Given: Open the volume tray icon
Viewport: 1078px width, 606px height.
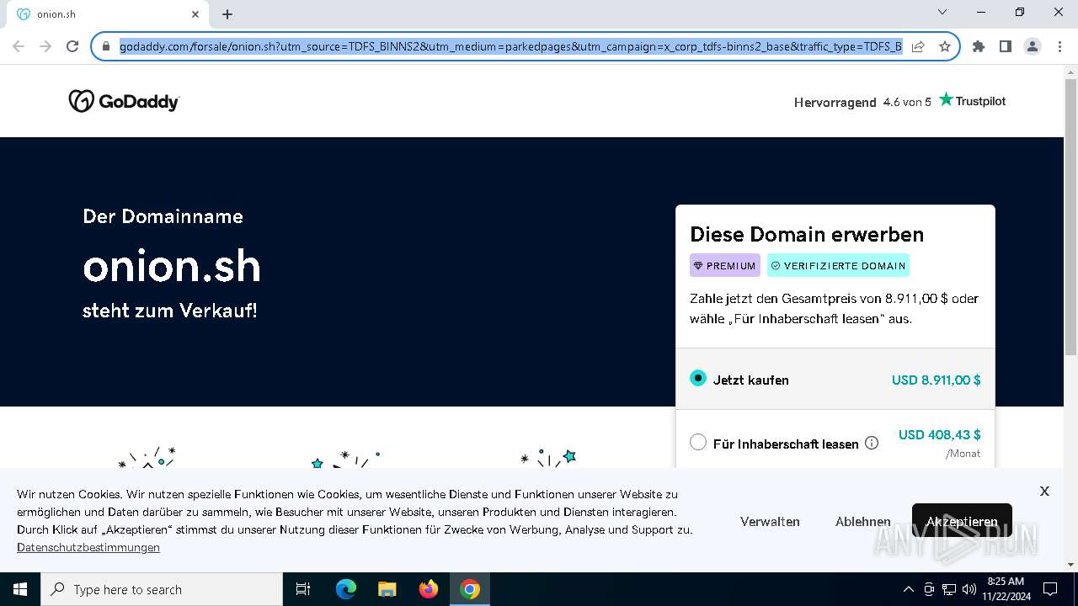Looking at the screenshot, I should pyautogui.click(x=969, y=589).
